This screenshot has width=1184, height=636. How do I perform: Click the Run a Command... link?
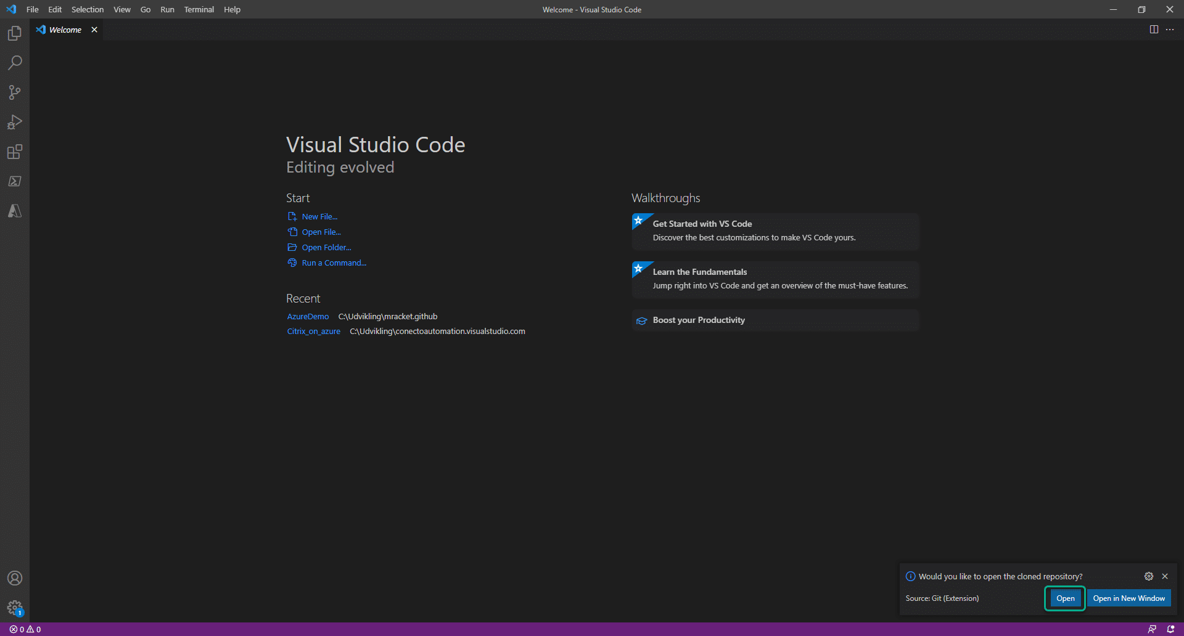(x=334, y=263)
